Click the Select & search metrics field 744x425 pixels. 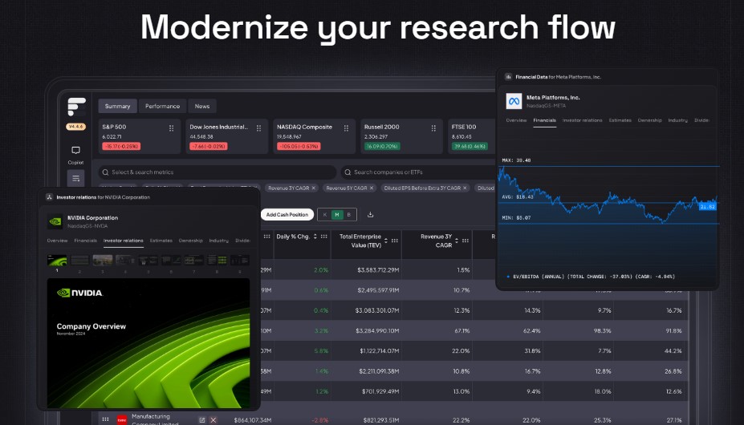click(218, 172)
